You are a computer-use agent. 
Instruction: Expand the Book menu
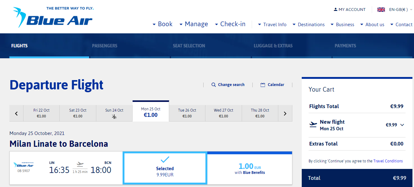coord(162,24)
